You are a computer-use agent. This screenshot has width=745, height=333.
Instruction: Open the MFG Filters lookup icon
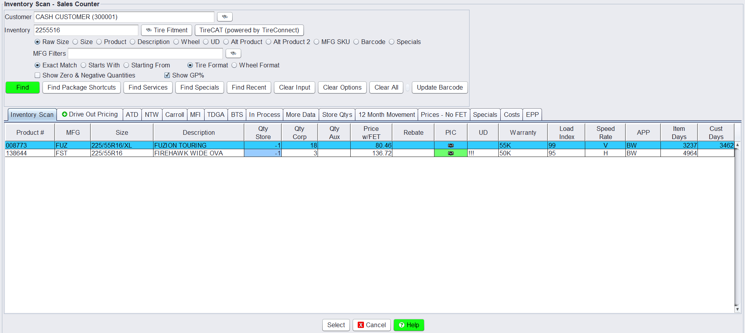(x=233, y=53)
